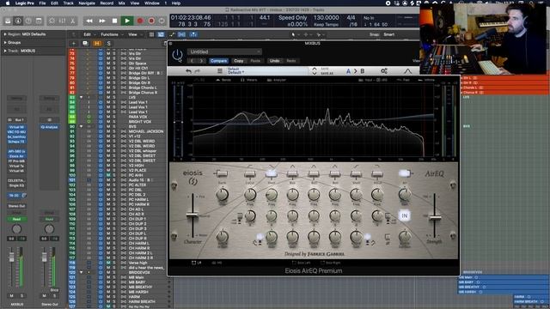This screenshot has width=550, height=309.
Task: Click the plugin power bypass button
Action: (x=178, y=55)
